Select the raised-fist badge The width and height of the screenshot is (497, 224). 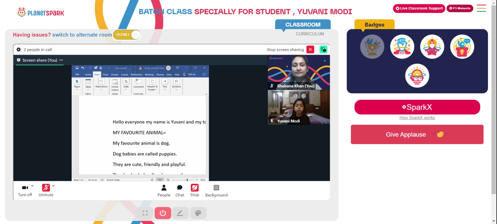click(402, 47)
